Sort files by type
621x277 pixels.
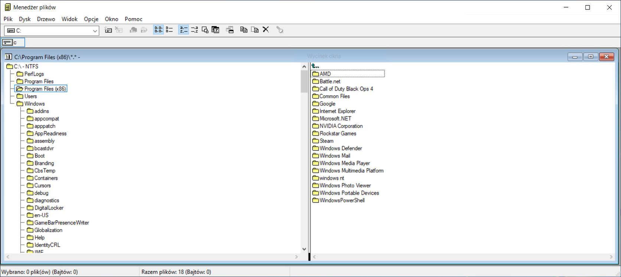point(194,30)
